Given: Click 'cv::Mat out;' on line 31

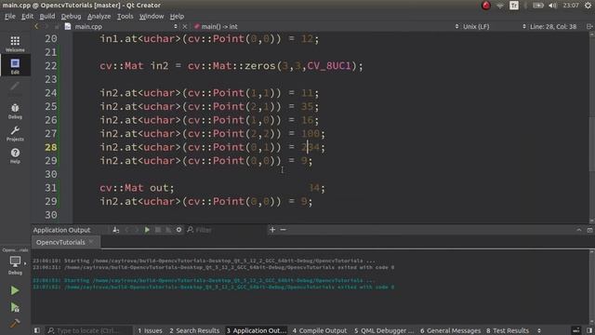Looking at the screenshot, I should click(x=137, y=188).
